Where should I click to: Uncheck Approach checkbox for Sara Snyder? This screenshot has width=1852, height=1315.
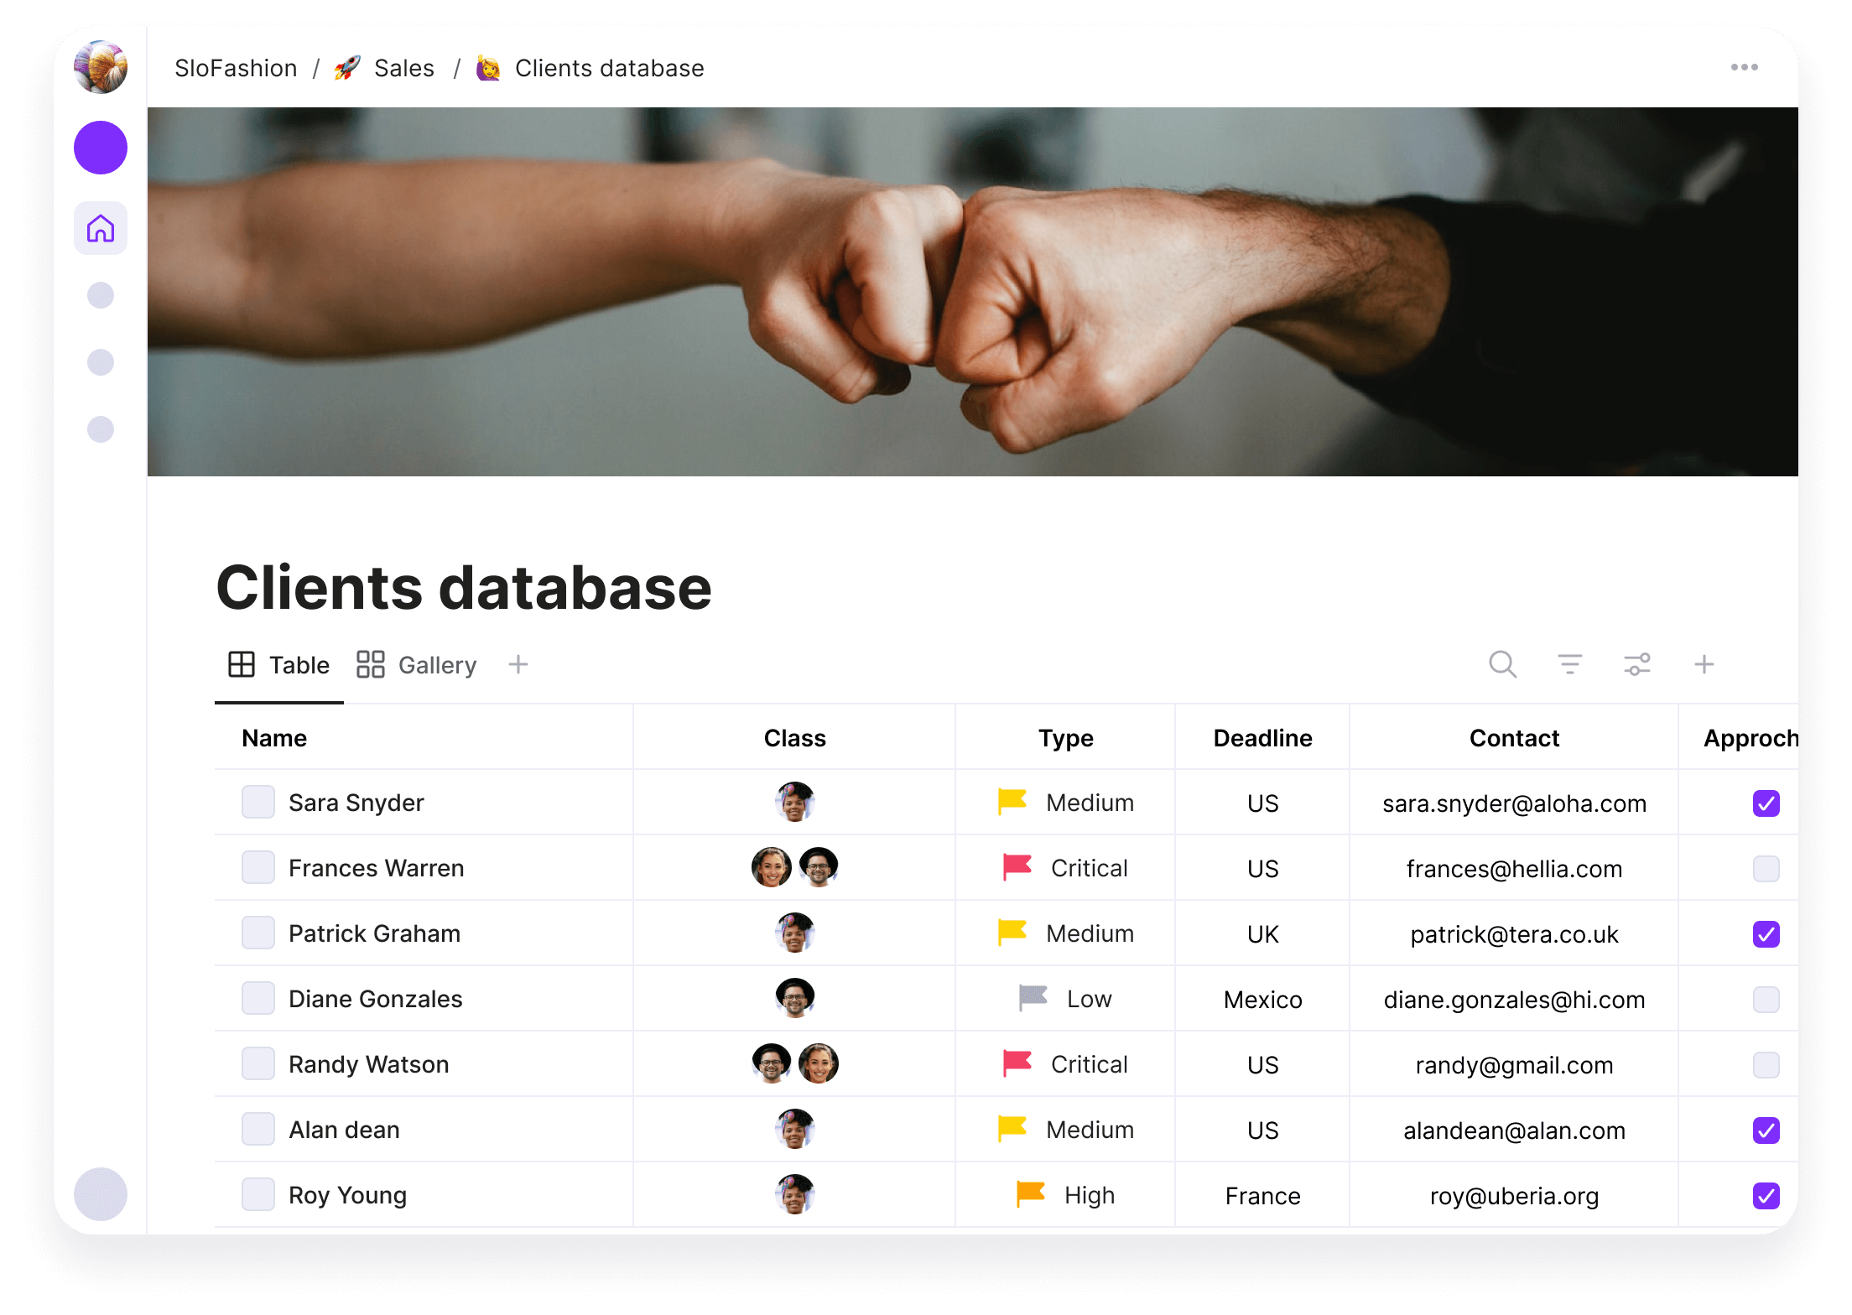point(1766,803)
